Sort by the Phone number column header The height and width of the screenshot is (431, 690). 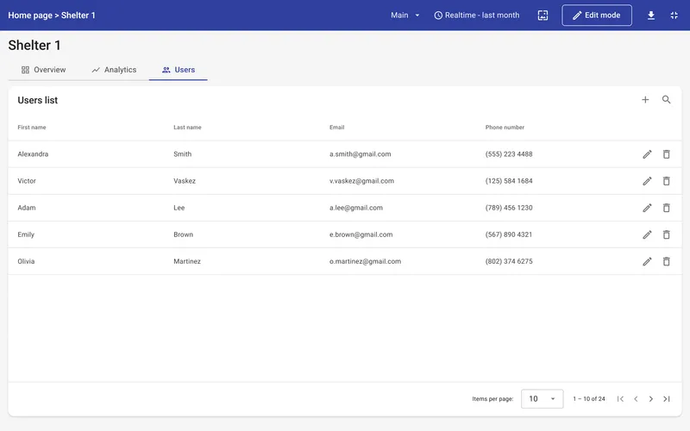point(505,128)
